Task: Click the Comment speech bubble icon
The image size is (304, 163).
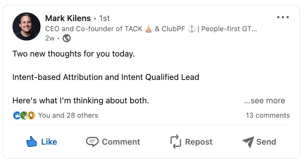Action: pyautogui.click(x=92, y=142)
